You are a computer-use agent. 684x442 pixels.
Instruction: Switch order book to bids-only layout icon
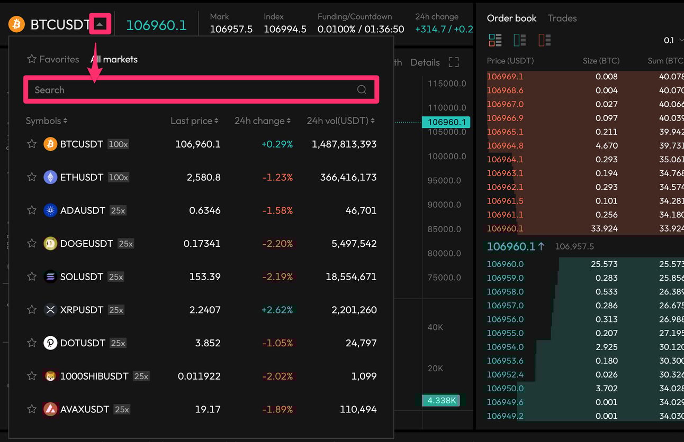519,40
